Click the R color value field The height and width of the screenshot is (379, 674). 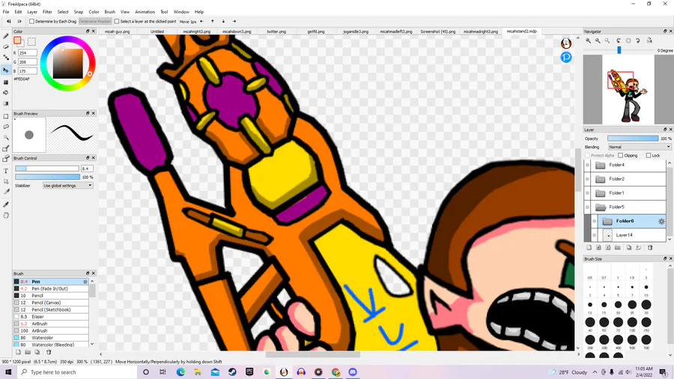point(28,53)
